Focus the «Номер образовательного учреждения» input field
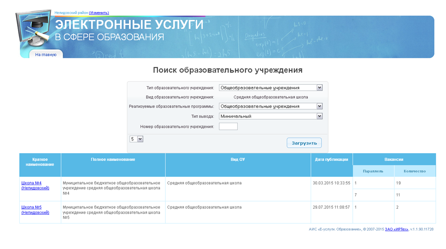Screen dimensions: 446x249 pos(228,126)
